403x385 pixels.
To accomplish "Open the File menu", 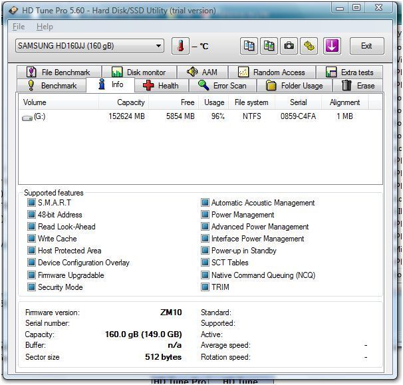I will coord(19,27).
